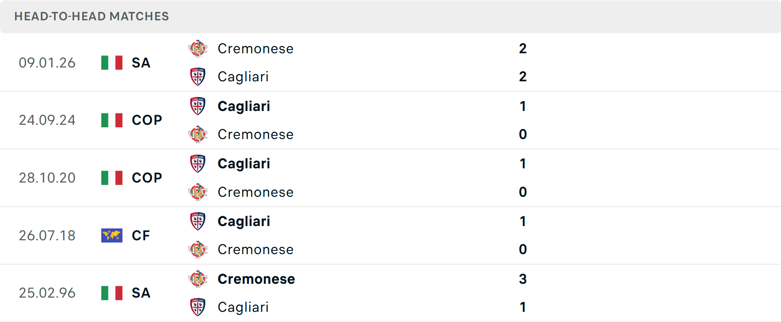Click the Cremonese badge in the 25.02.96 row
The height and width of the screenshot is (322, 781).
pos(198,279)
